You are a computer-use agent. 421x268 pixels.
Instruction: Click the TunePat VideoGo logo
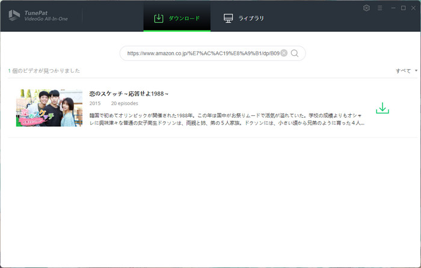pyautogui.click(x=38, y=16)
